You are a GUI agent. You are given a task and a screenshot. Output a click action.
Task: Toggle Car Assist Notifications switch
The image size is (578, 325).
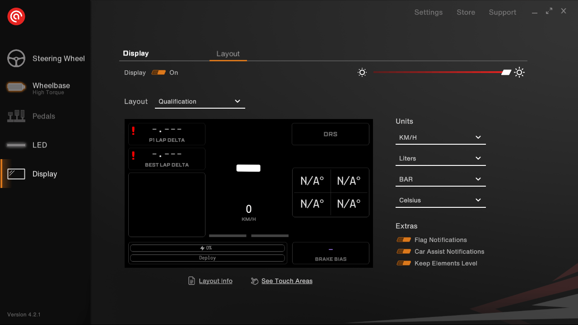click(404, 252)
